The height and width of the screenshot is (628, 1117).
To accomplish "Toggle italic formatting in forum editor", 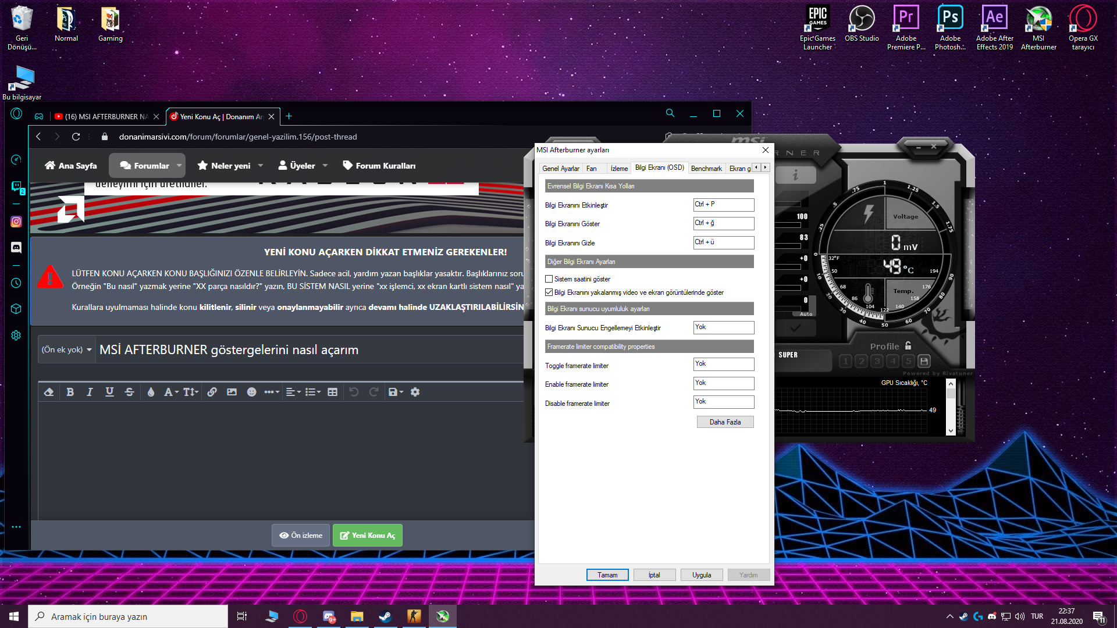I will pos(90,392).
